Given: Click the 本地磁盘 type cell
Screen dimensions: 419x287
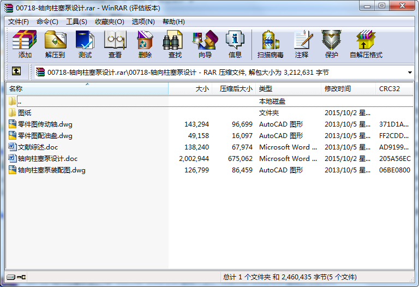Looking at the screenshot, I should click(272, 101).
